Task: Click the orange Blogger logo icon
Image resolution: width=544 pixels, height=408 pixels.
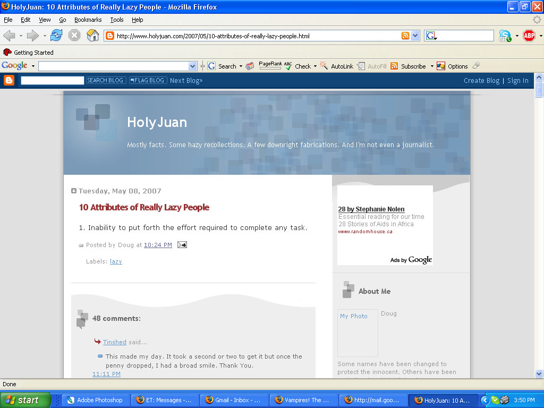Action: click(9, 80)
